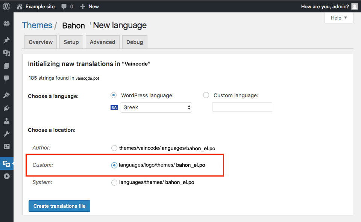The height and width of the screenshot is (222, 361).
Task: Go to Dashboard from sidebar icon
Action: [x=6, y=23]
